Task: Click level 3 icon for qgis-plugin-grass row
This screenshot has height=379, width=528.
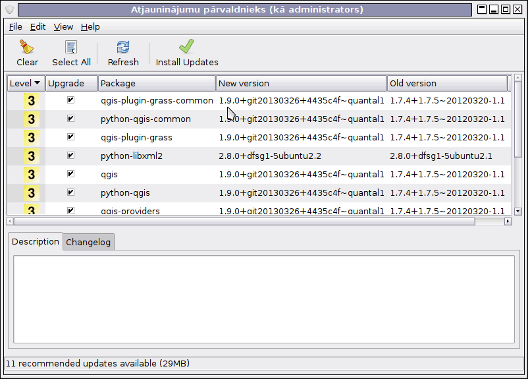Action: click(x=32, y=138)
